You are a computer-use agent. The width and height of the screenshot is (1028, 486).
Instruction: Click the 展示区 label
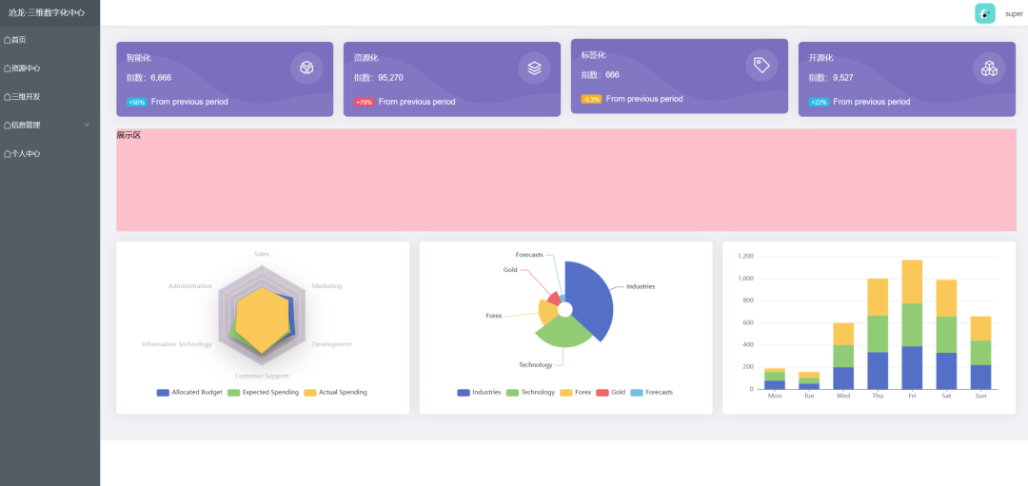coord(128,136)
